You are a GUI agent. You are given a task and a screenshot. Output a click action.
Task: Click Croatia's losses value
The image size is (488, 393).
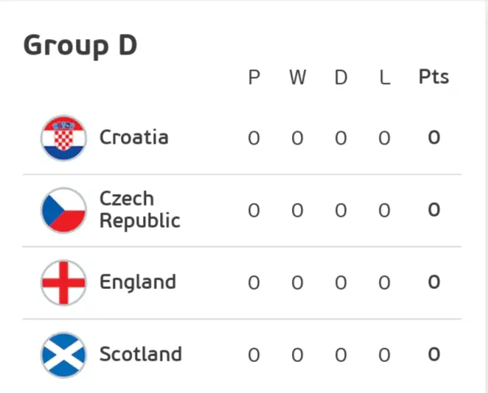tap(384, 138)
